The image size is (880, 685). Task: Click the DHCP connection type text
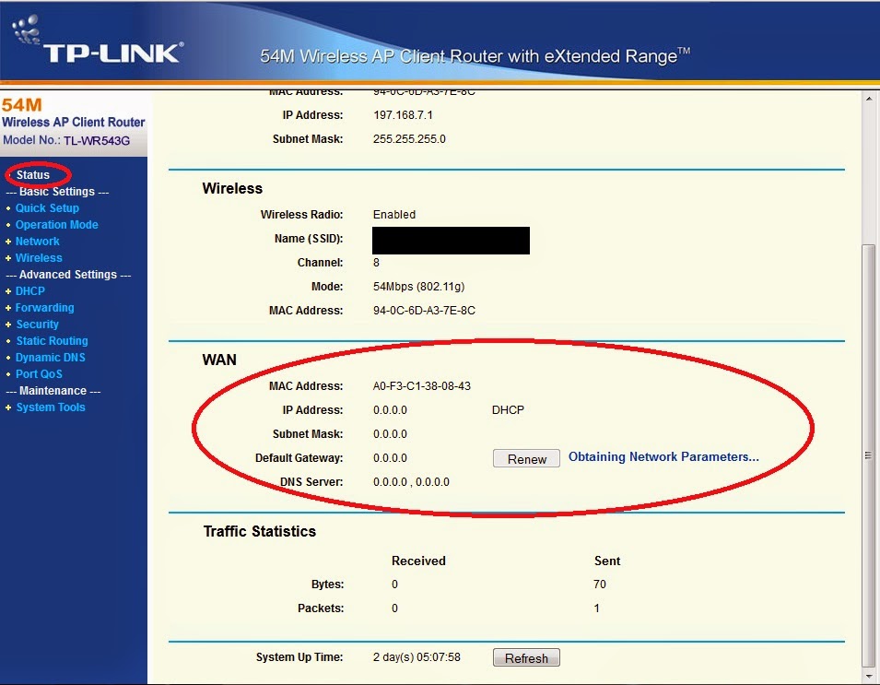(508, 410)
